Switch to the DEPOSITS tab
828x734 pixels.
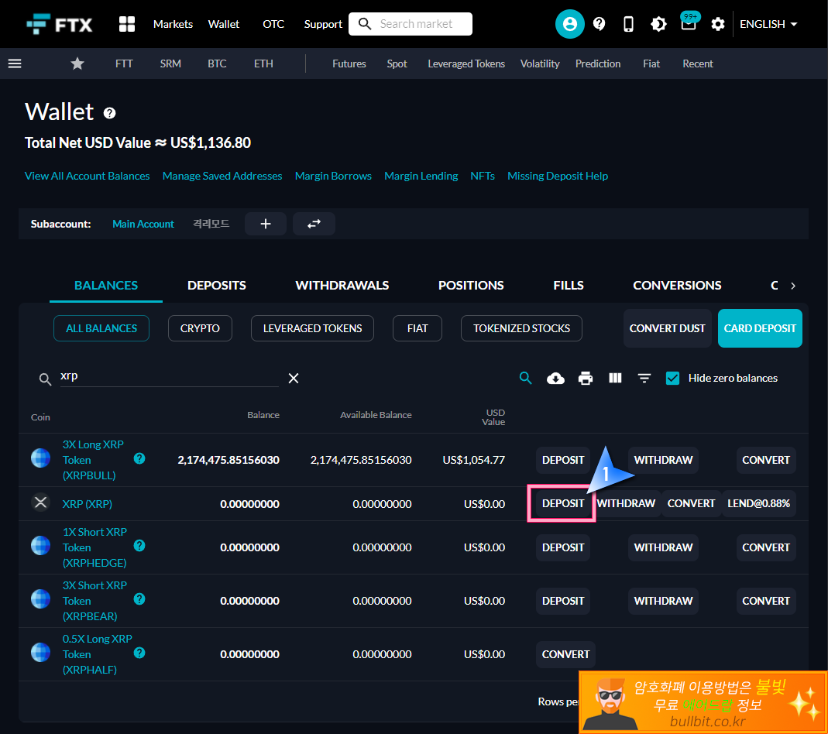point(217,286)
